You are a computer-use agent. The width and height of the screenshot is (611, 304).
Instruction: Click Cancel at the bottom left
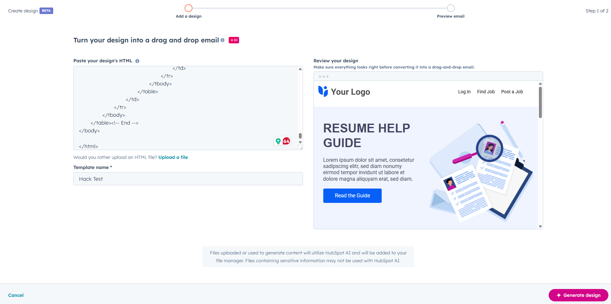coord(16,295)
